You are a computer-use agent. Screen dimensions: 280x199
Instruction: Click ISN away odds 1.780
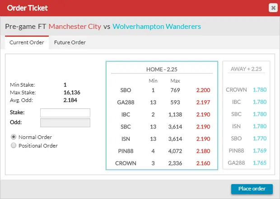tap(260, 126)
